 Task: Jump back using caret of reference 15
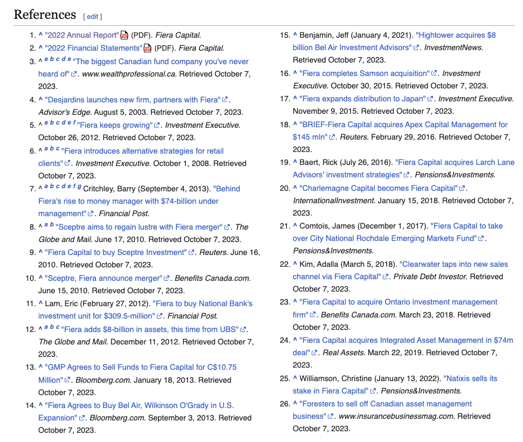point(295,36)
